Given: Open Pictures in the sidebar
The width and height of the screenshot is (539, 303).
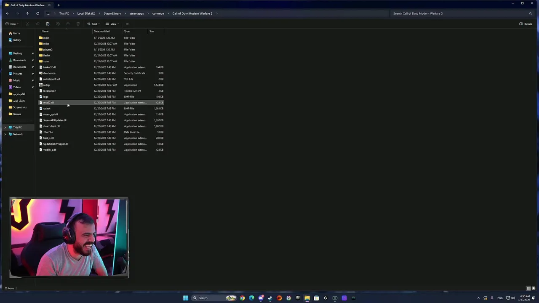Looking at the screenshot, I should 16,74.
